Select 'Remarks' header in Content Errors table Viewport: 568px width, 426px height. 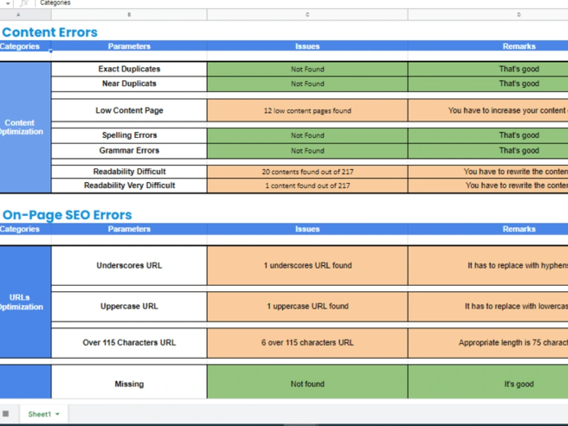[488, 47]
